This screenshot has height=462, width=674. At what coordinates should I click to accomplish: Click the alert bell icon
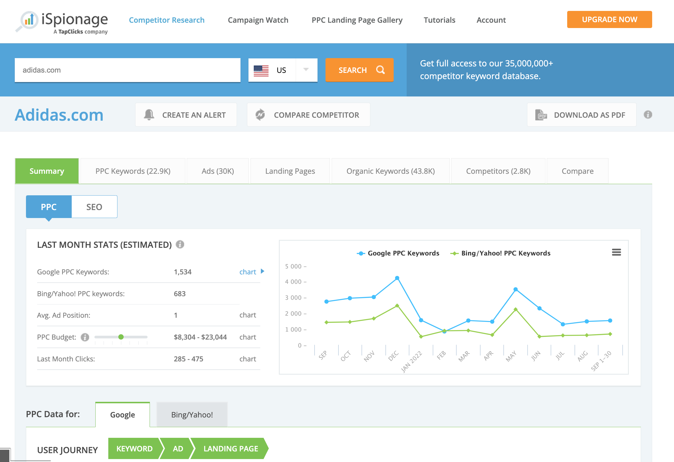(x=149, y=114)
